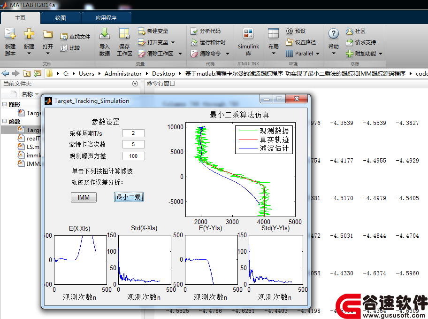Click the 最小二乘 (least squares) button

129,197
